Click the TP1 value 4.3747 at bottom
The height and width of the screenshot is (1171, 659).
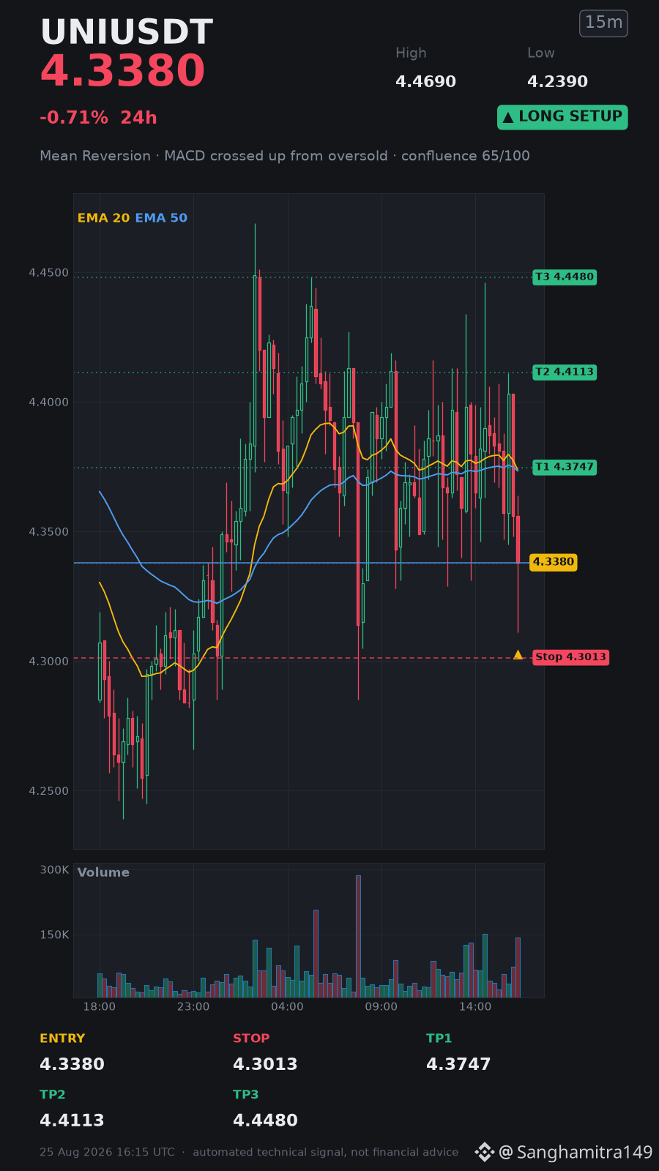coord(458,1064)
